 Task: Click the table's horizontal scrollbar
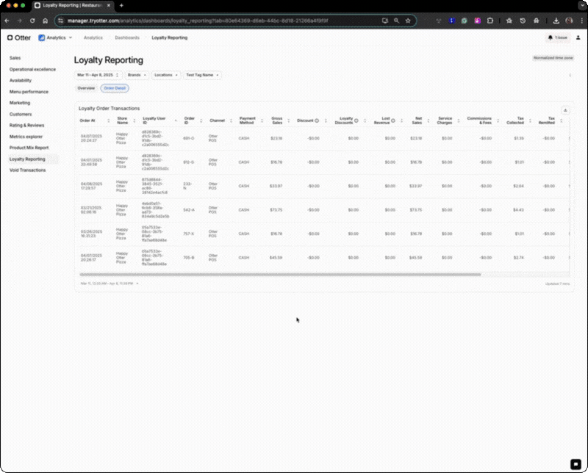point(279,275)
